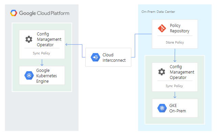Click the Google Cloud Platform hexagon logo

point(14,13)
